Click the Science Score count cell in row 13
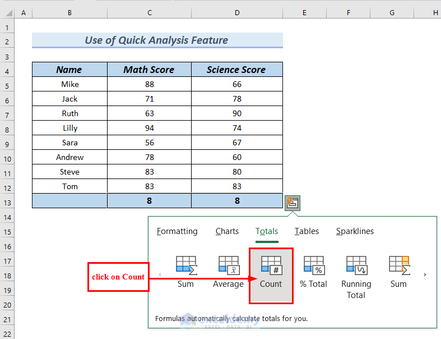The height and width of the screenshot is (339, 441). pos(237,200)
